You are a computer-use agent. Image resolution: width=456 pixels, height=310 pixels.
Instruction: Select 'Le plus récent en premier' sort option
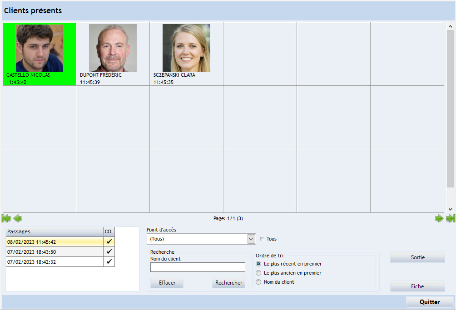[259, 264]
